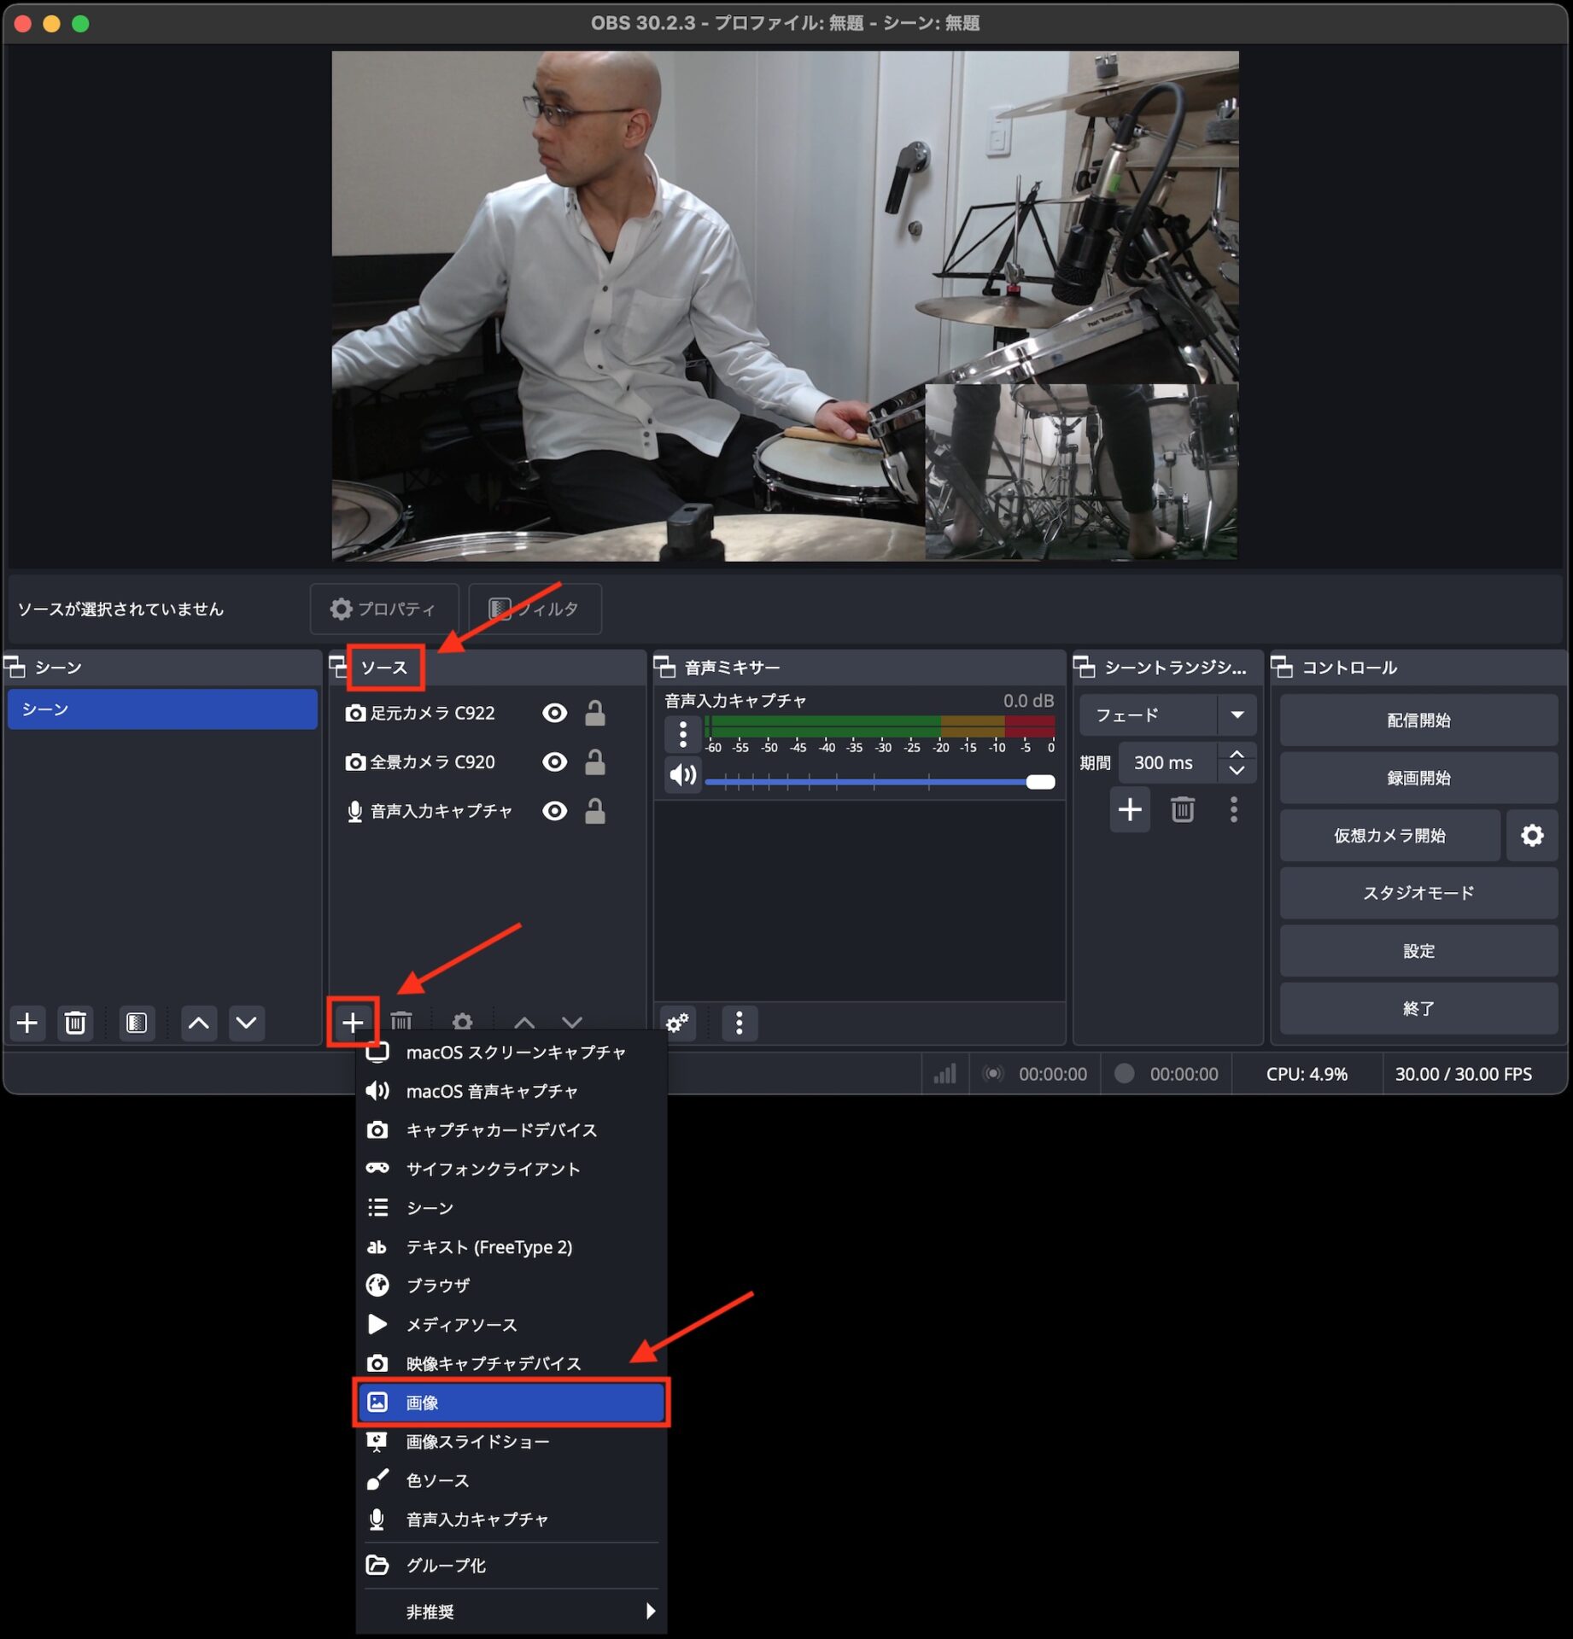This screenshot has height=1639, width=1573.
Task: Click the シーン dock panel icon
Action: pyautogui.click(x=15, y=667)
